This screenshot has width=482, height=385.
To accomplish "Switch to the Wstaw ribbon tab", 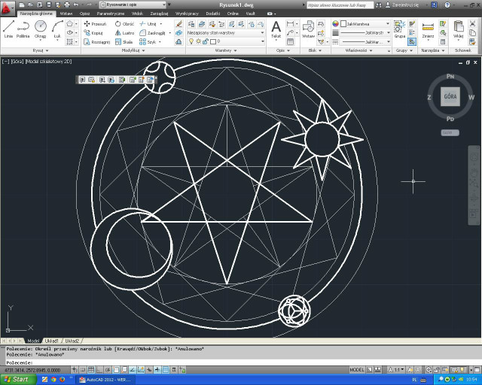I will [66, 14].
